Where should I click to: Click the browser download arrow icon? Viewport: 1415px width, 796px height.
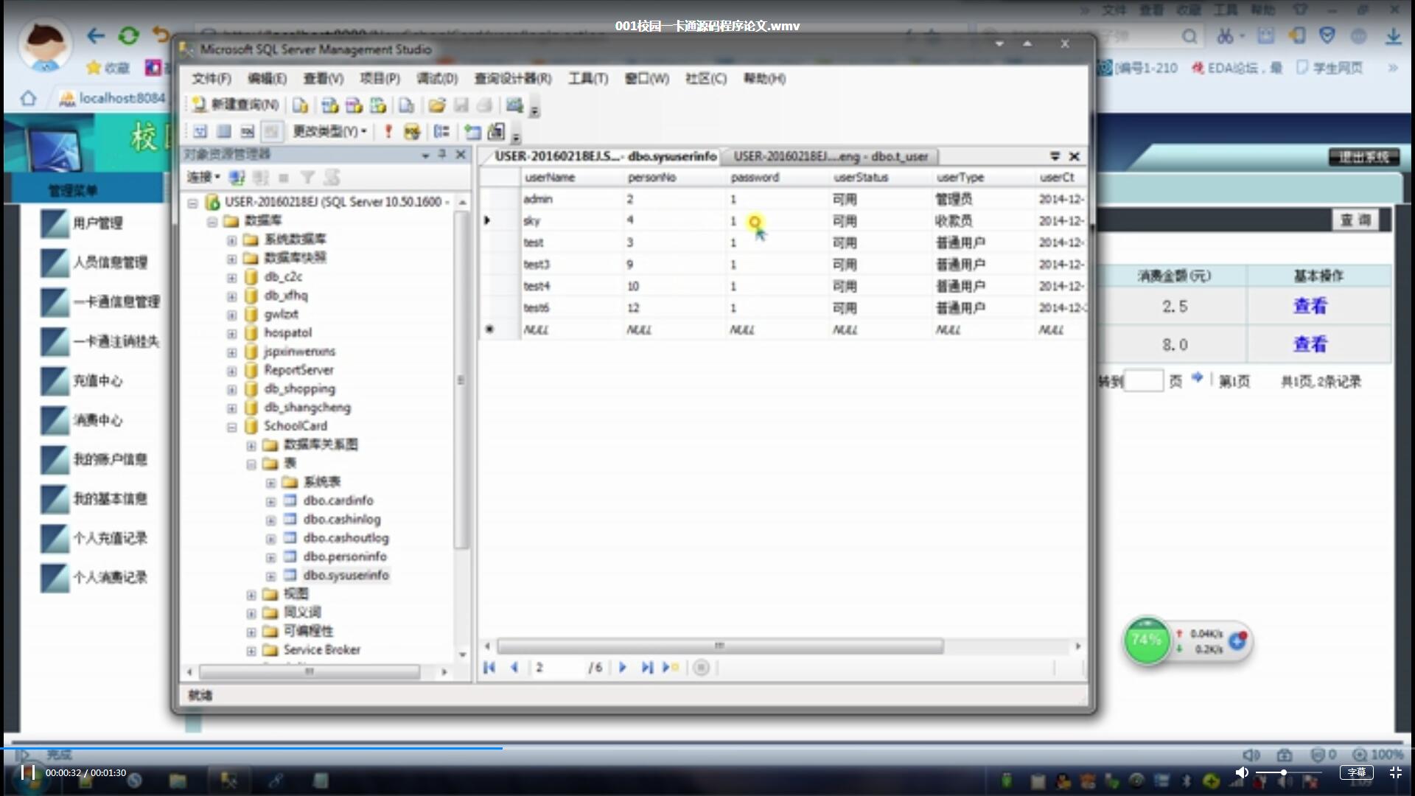tap(1393, 36)
